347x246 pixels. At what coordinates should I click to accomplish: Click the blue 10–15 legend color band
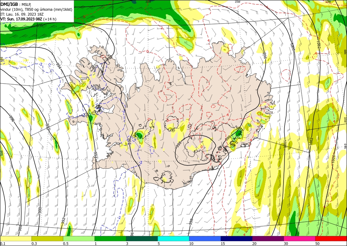point(205,238)
